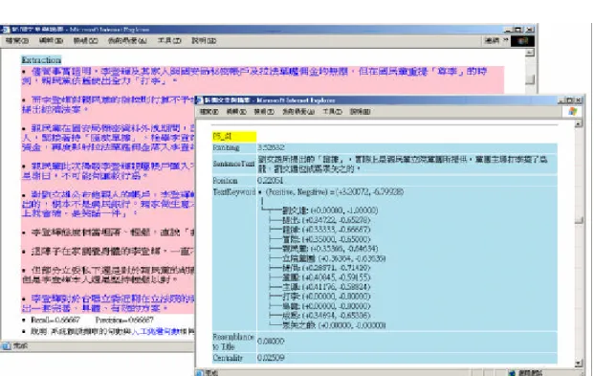Click scroll-up arrow of back window scrollbar
Viewport: 594px width, 376px height.
coord(530,53)
